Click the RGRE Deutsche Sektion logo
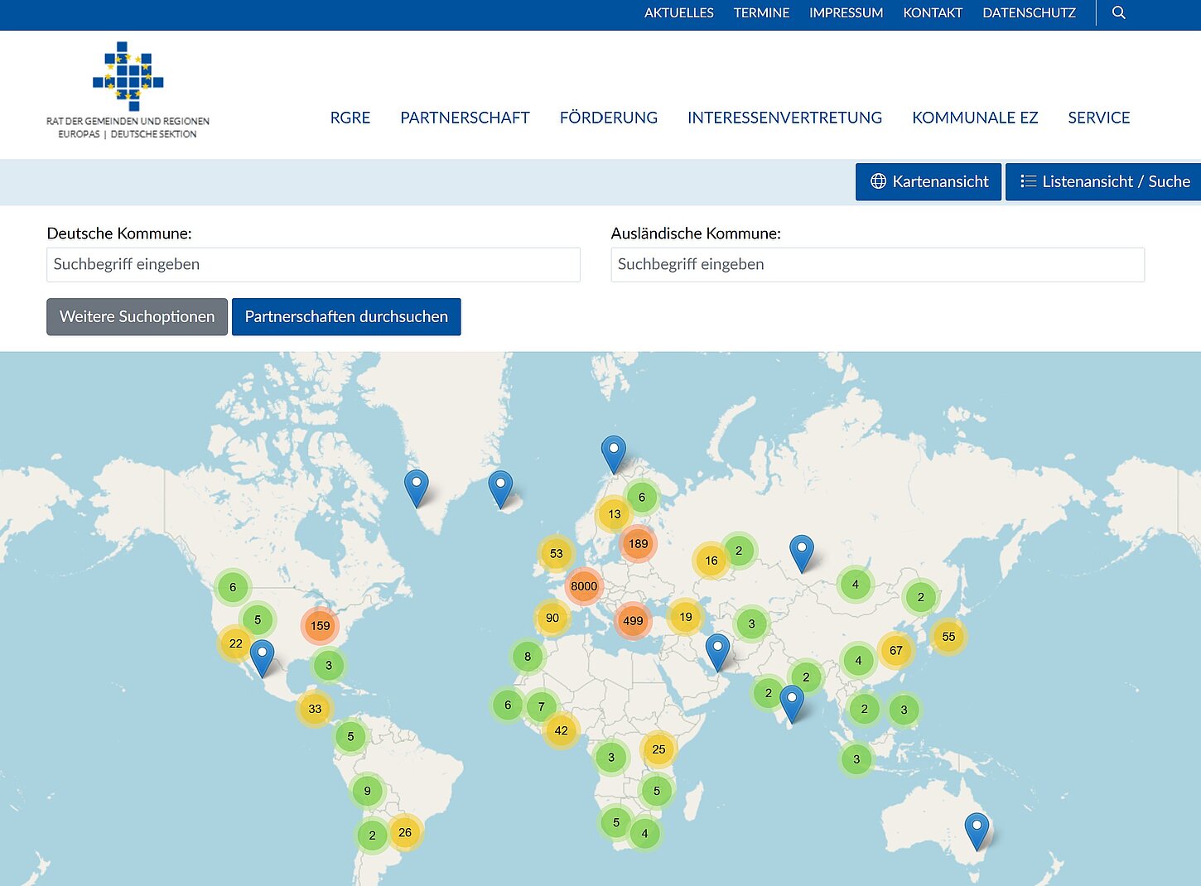The height and width of the screenshot is (886, 1201). pos(128,83)
